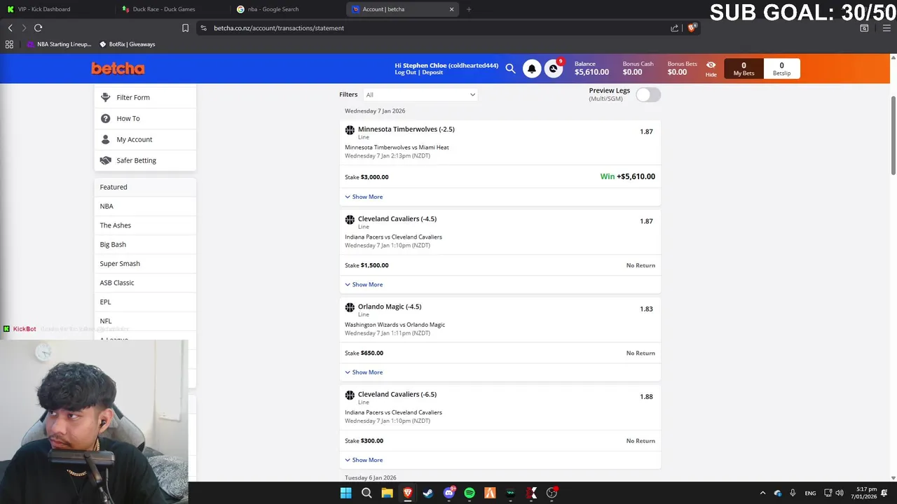Image resolution: width=897 pixels, height=504 pixels.
Task: Switch to VIP - Kick Dashboard tab
Action: tap(56, 9)
